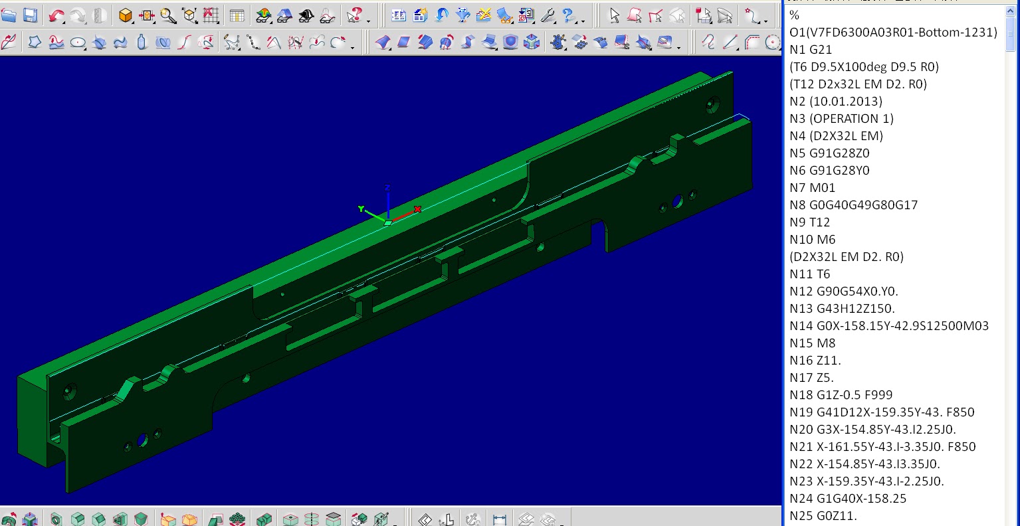Image resolution: width=1020 pixels, height=526 pixels.
Task: Select line 'N14 G0X-158.15Y-42.9S12500M03'
Action: pyautogui.click(x=889, y=325)
